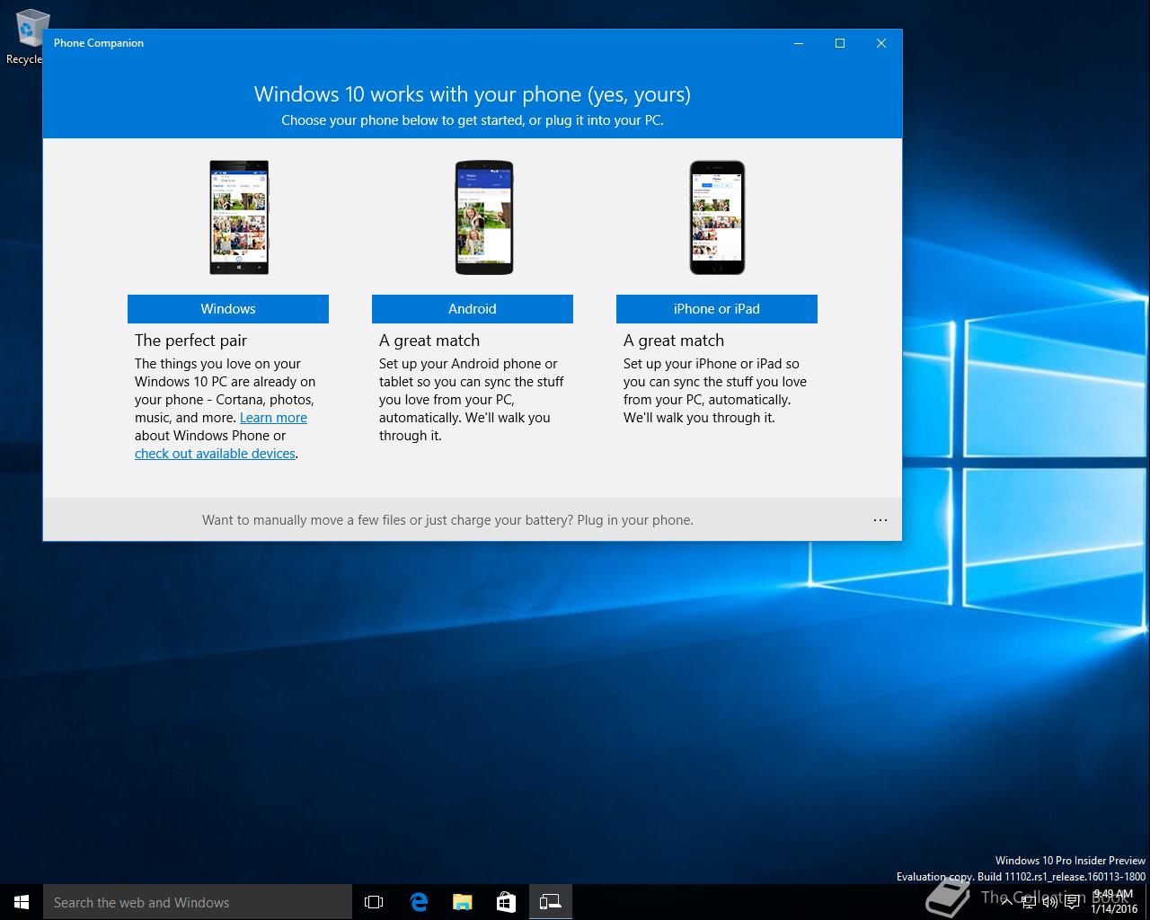Click the iPhone image

[x=717, y=217]
